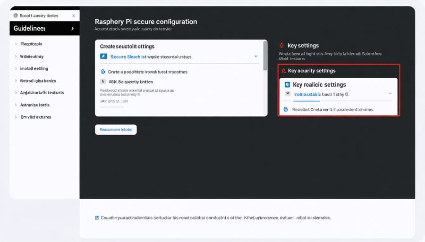The height and width of the screenshot is (242, 425).
Task: Open 'Wetrod igtba benics' in the sidebar
Action: click(38, 81)
